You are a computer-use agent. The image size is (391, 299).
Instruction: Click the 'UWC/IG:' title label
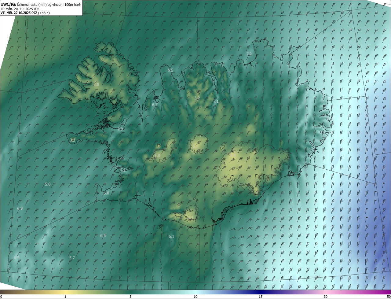click(8, 4)
